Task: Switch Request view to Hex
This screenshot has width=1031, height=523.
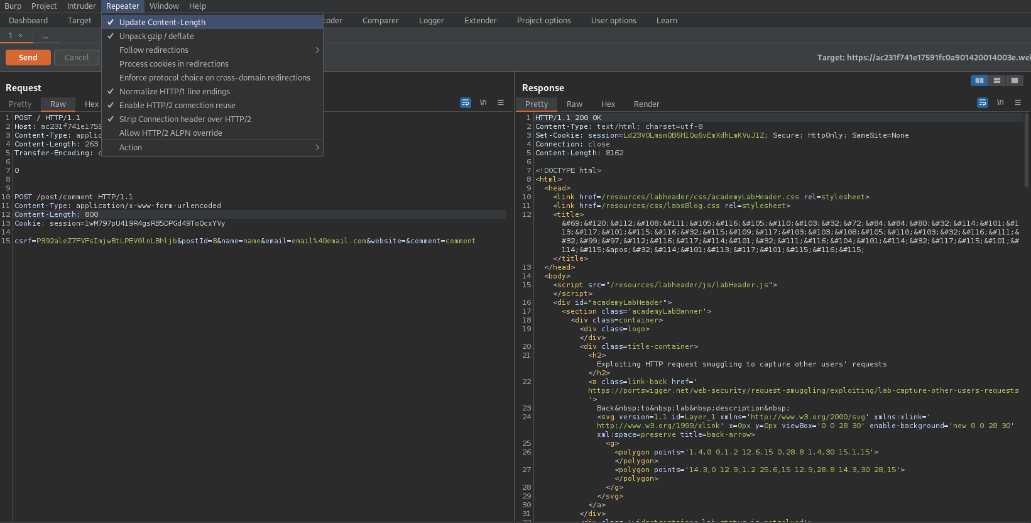Action: point(92,104)
